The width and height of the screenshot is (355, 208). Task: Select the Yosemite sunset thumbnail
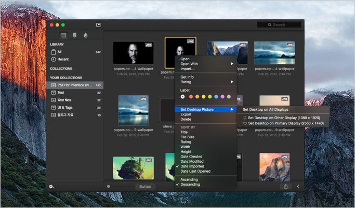(x=274, y=167)
